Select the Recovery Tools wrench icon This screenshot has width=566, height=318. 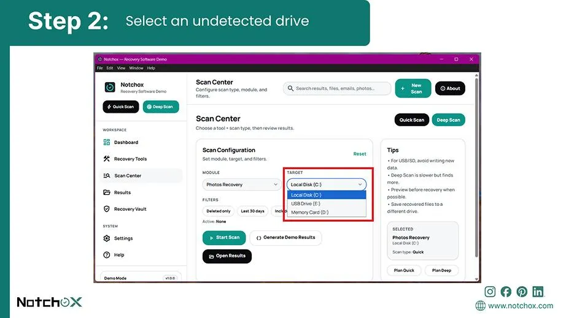[106, 159]
